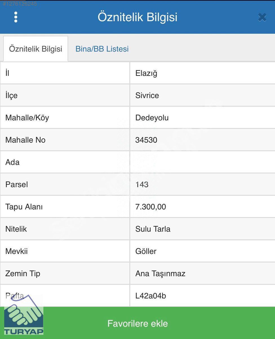Click the empty Ada value cell
The image size is (275, 339).
click(x=202, y=162)
